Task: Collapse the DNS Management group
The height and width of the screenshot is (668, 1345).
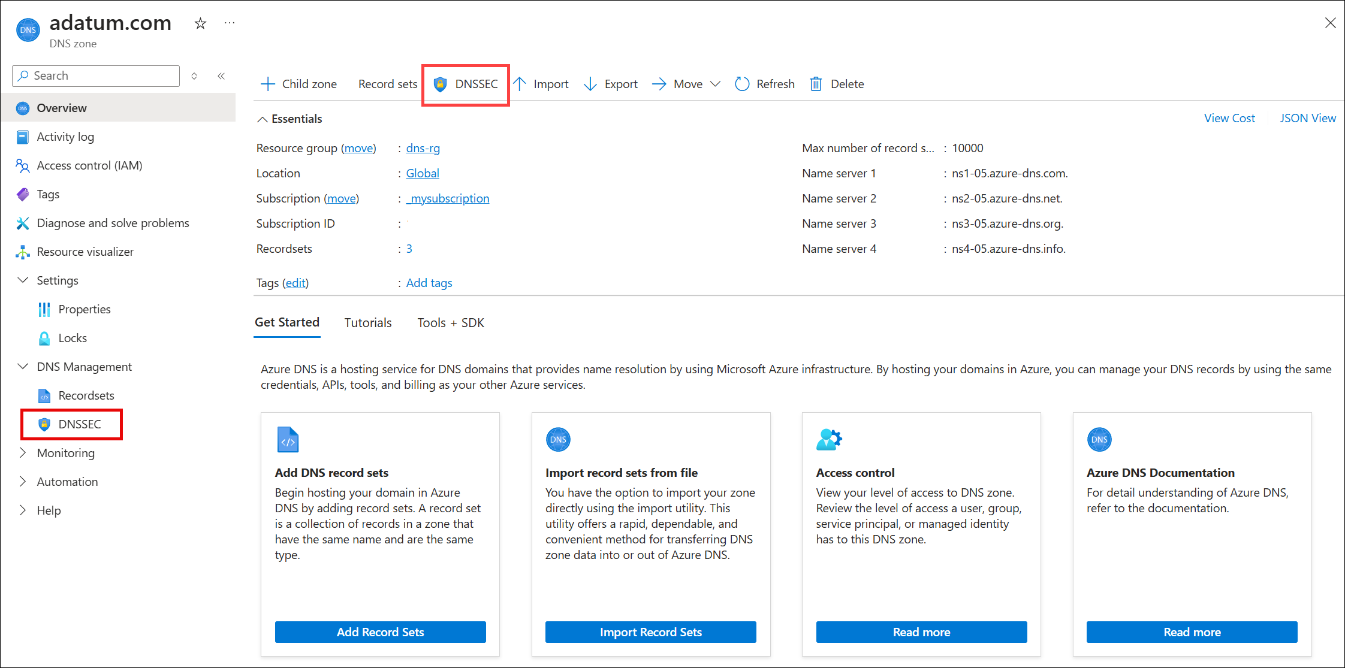Action: pyautogui.click(x=23, y=367)
